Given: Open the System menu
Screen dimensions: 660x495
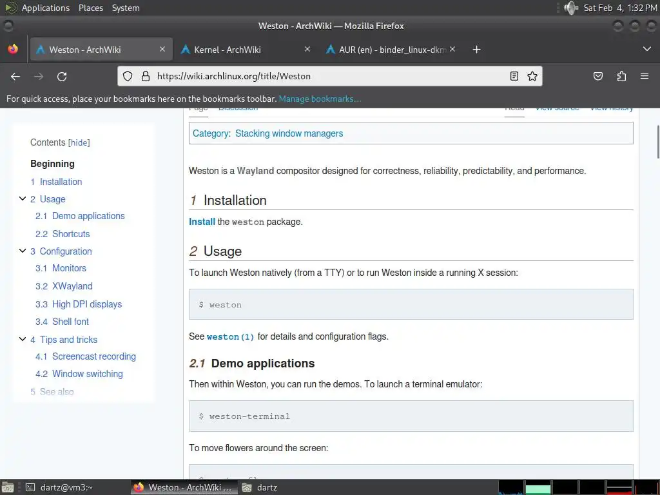Looking at the screenshot, I should tap(126, 8).
